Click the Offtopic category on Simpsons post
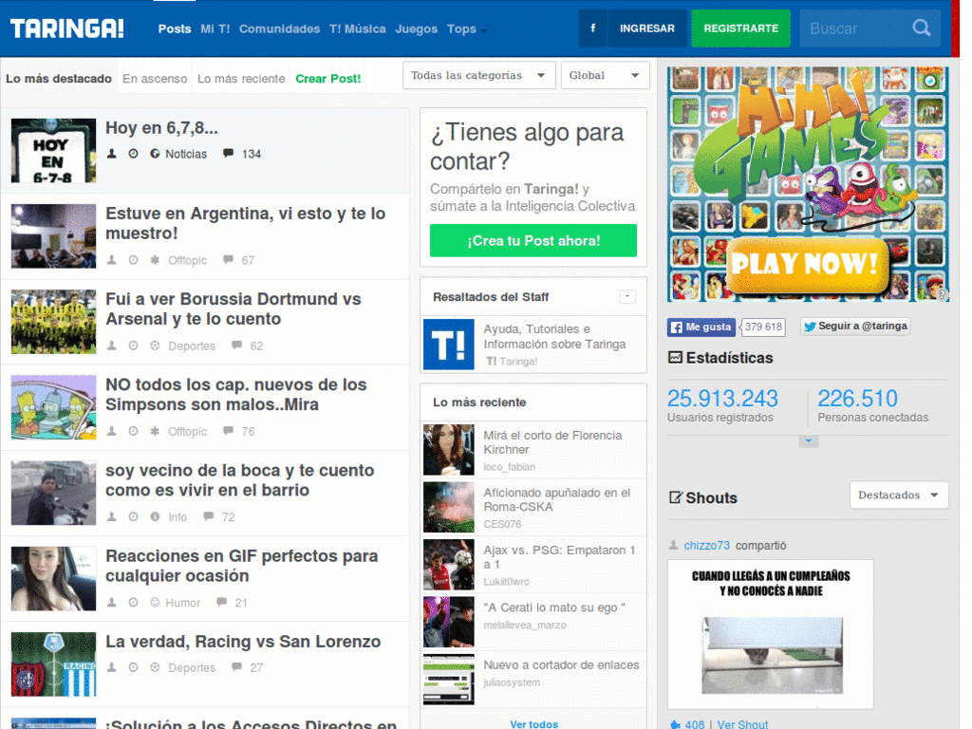 tap(187, 431)
